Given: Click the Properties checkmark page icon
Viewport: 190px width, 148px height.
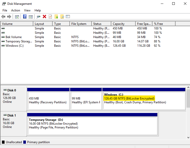Looking at the screenshot, I should (x=50, y=17).
